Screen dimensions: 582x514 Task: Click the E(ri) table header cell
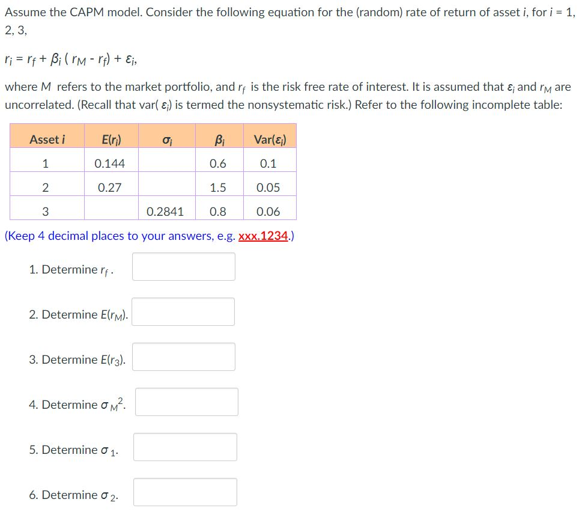111,137
